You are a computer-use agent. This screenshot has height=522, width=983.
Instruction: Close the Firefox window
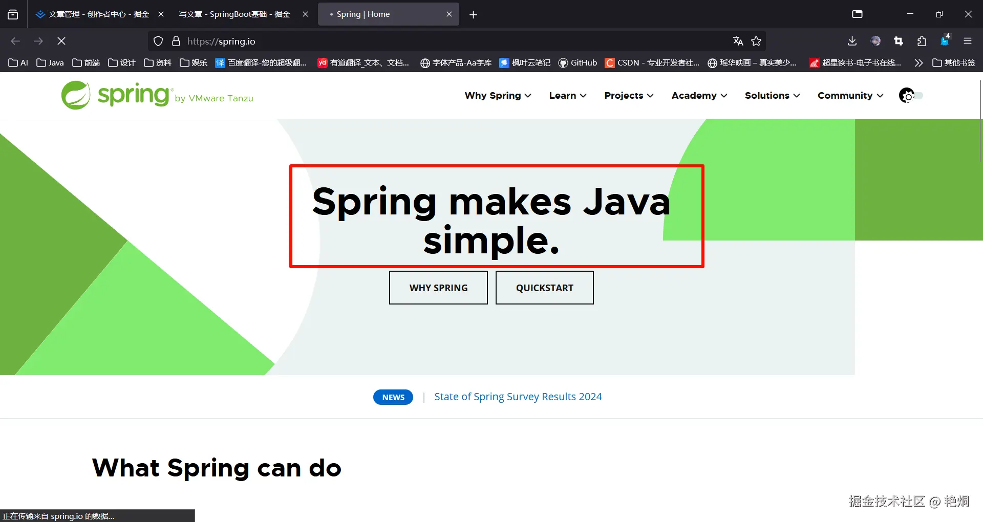tap(968, 14)
